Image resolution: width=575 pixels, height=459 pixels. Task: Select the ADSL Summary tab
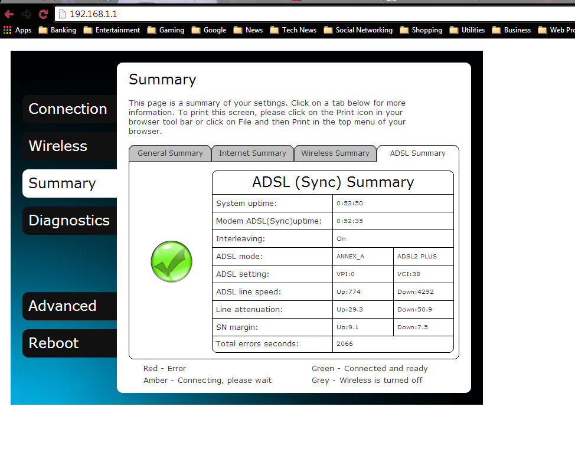[418, 153]
